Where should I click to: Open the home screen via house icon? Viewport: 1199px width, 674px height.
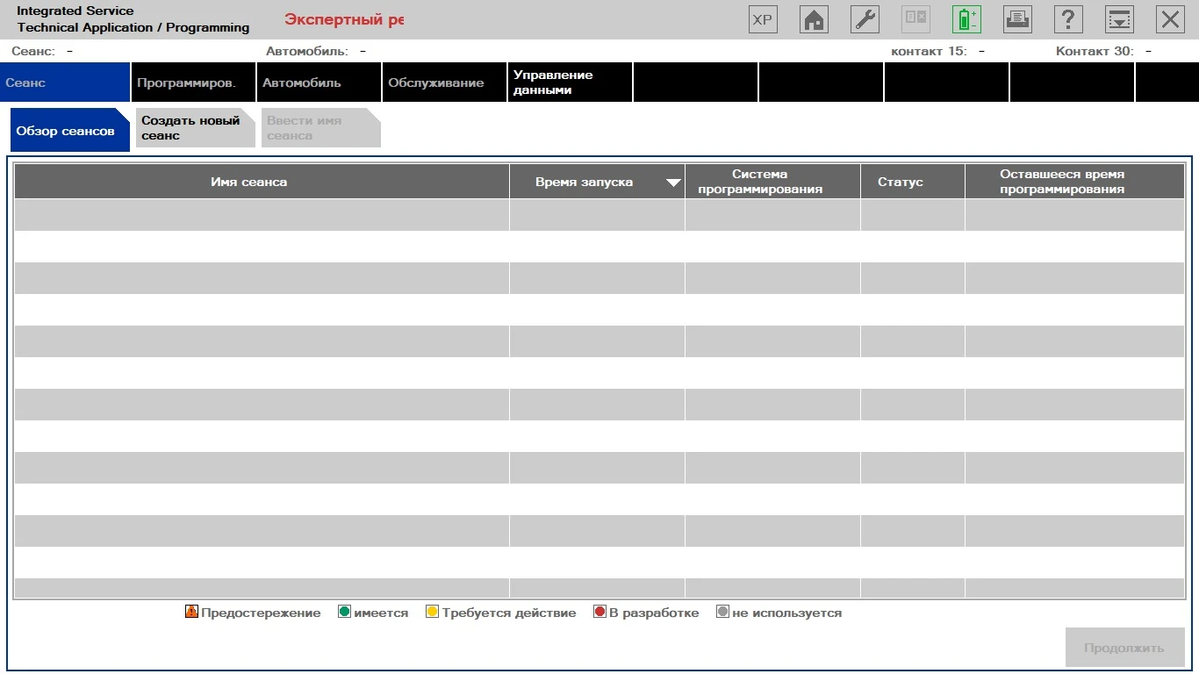[x=814, y=19]
